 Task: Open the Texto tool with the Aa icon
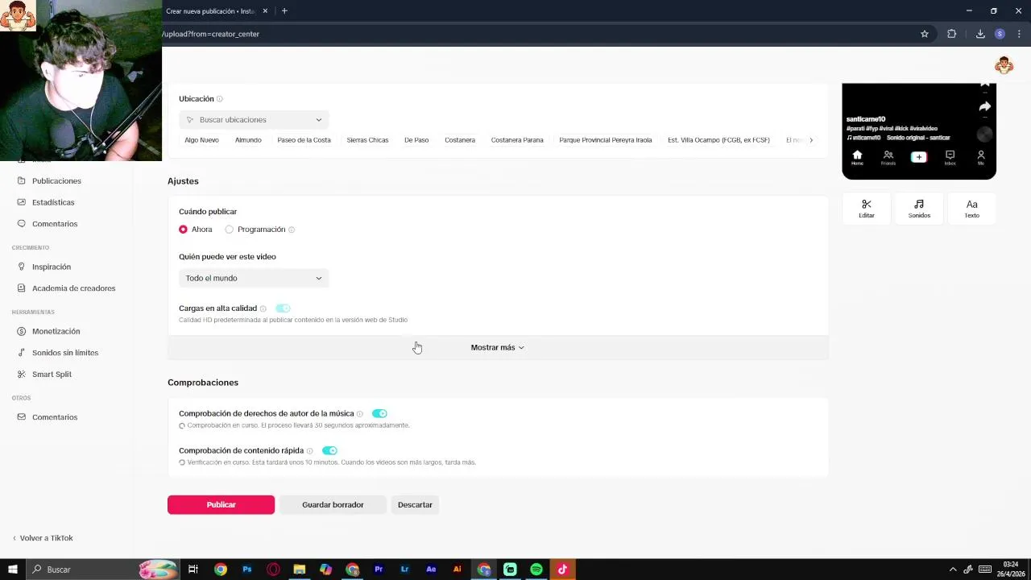[971, 208]
